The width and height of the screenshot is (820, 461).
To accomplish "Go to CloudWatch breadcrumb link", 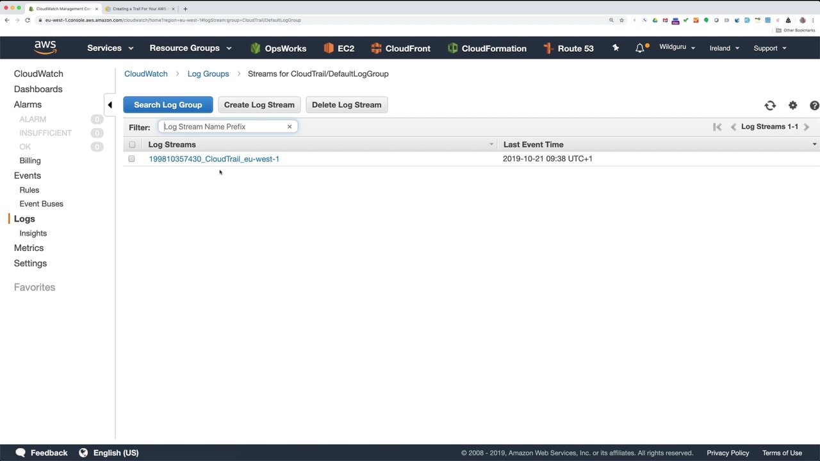I will point(146,74).
